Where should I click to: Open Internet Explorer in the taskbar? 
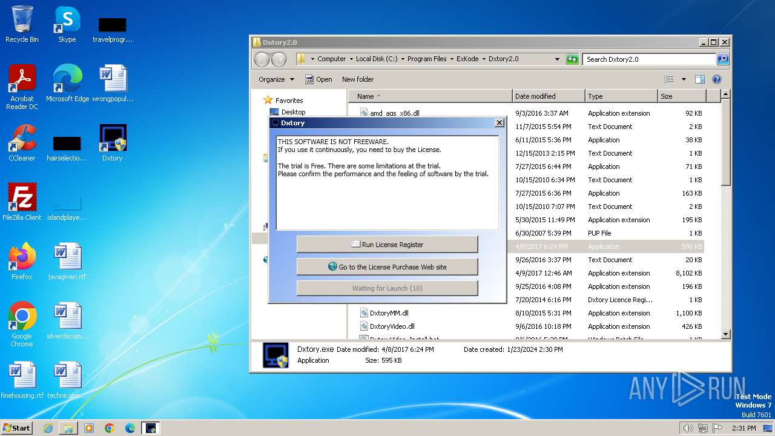point(48,428)
